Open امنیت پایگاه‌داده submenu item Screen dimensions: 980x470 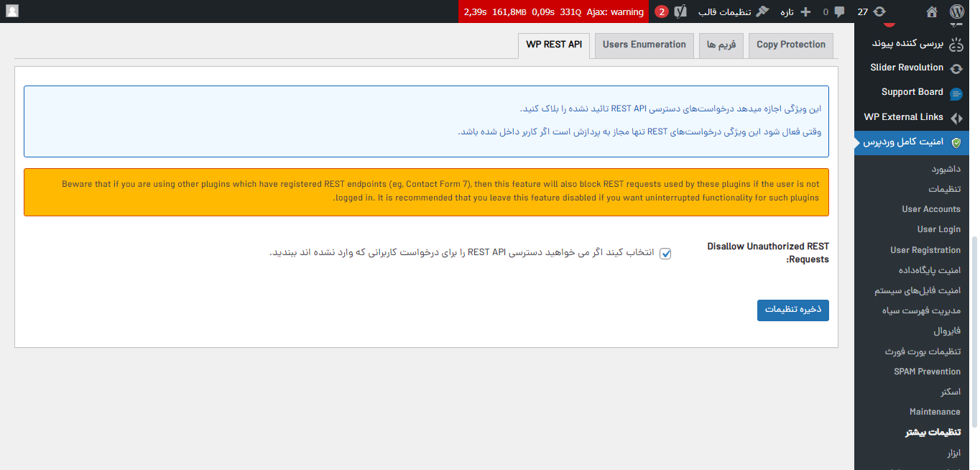(x=929, y=270)
